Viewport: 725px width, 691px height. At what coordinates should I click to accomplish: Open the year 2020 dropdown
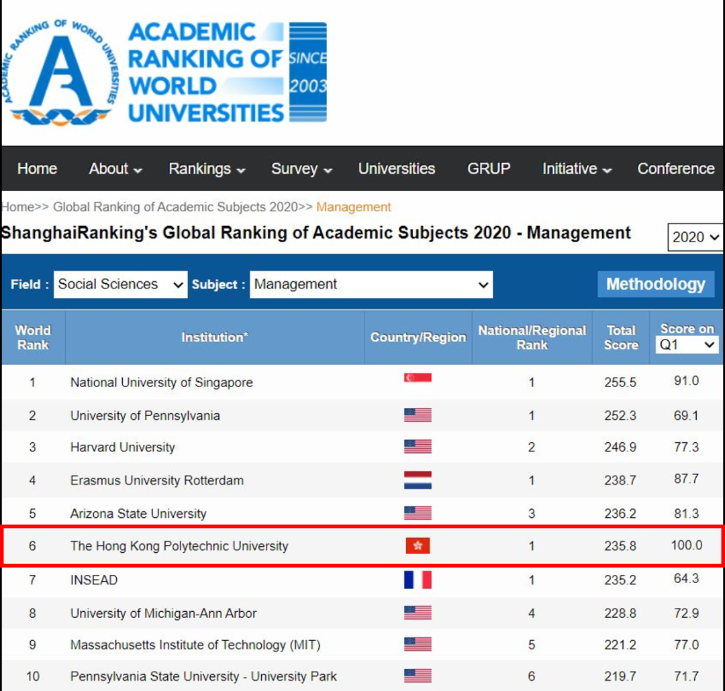(695, 237)
